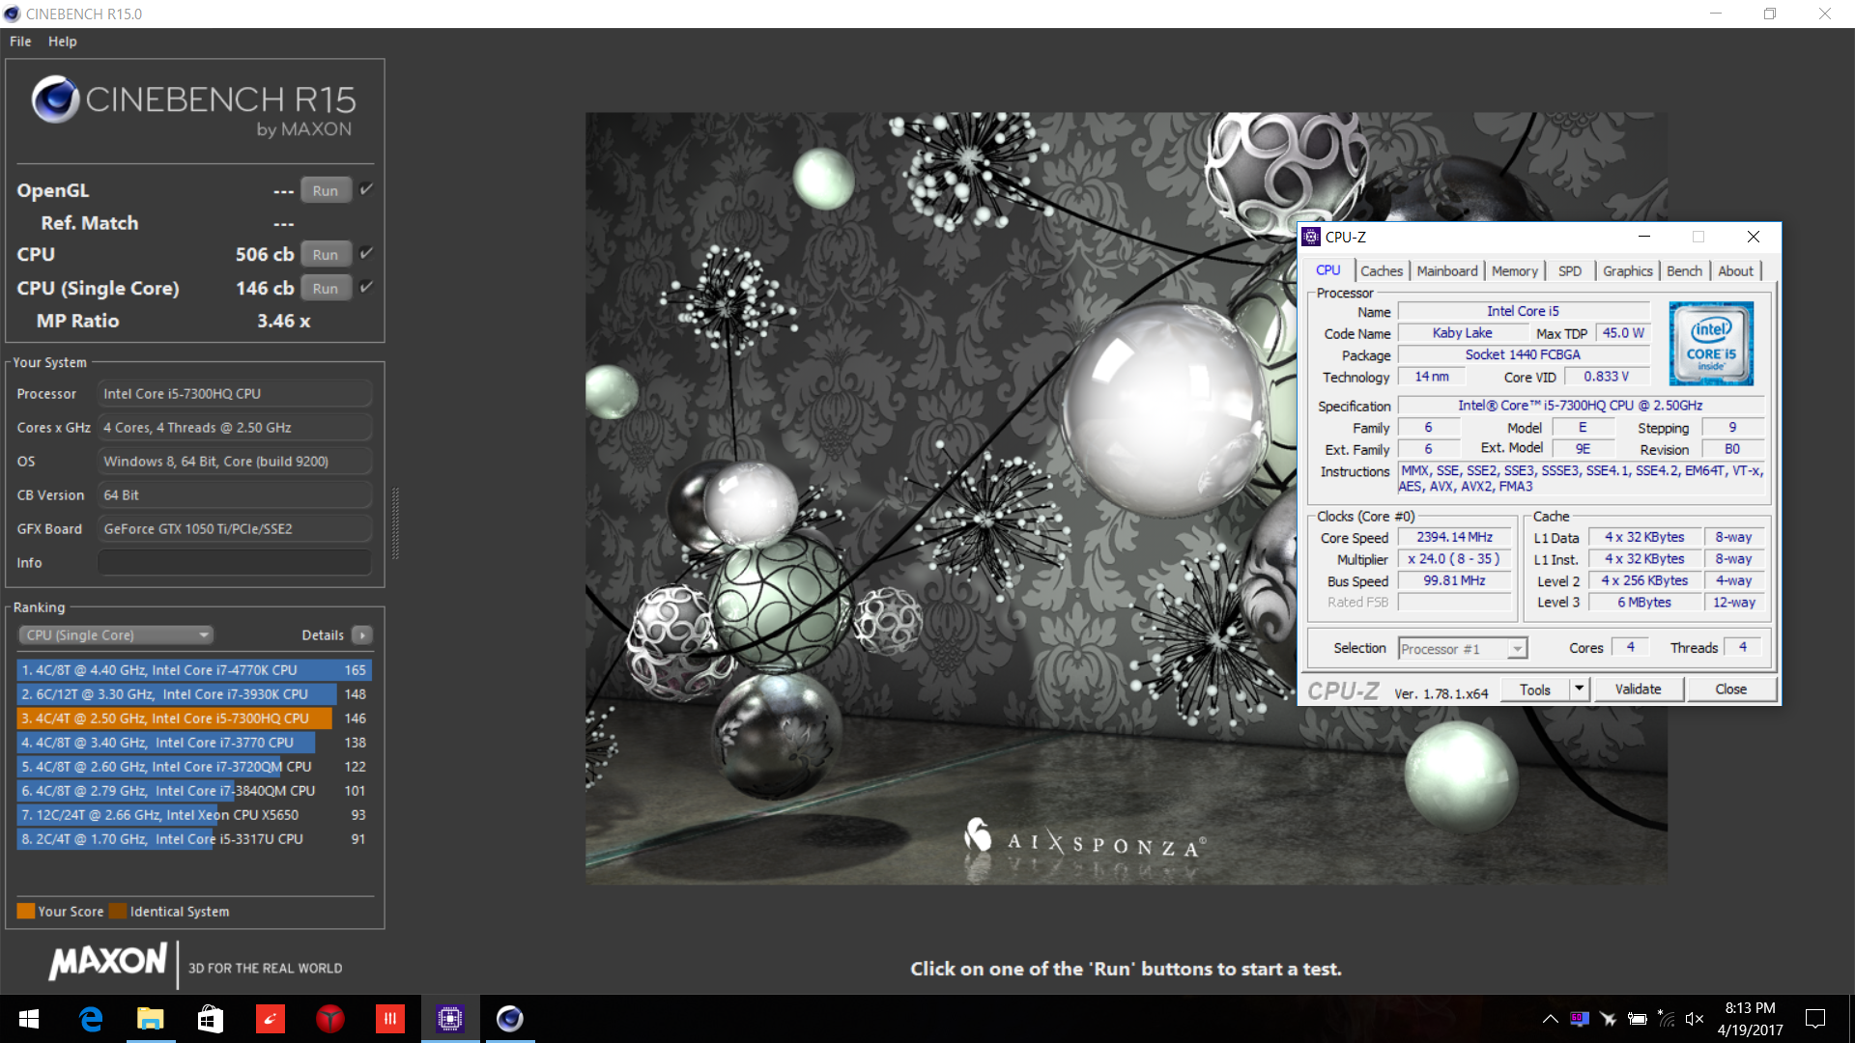This screenshot has height=1043, width=1855.
Task: Check the battery status tray icon
Action: [x=1638, y=1019]
